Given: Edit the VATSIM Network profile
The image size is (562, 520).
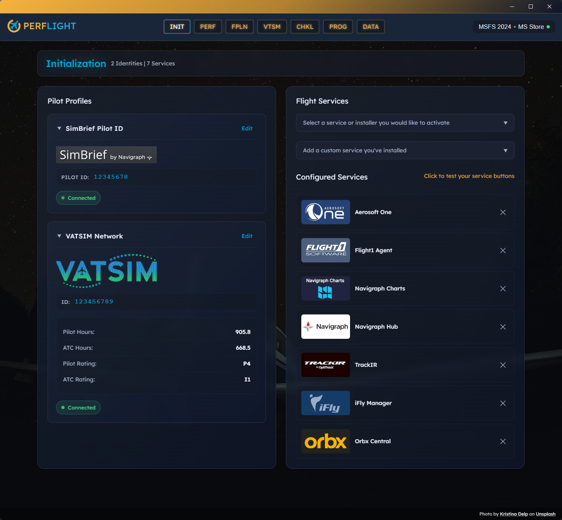Looking at the screenshot, I should [247, 236].
